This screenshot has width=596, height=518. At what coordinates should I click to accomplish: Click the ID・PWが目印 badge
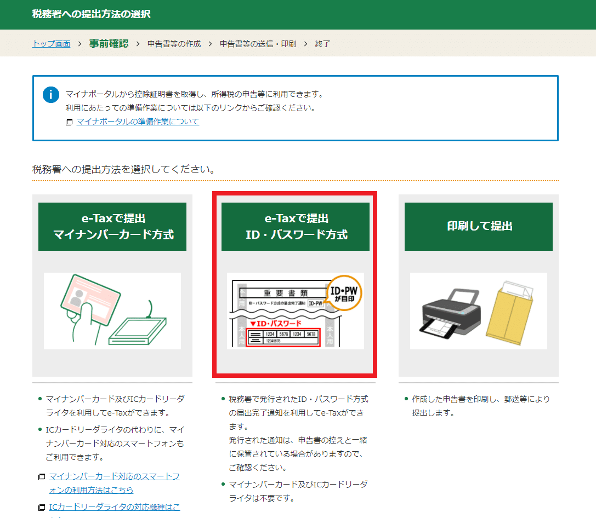coord(344,293)
